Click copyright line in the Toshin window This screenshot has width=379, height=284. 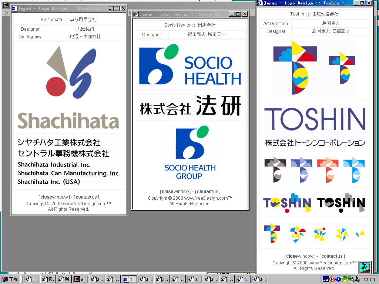[x=315, y=263]
